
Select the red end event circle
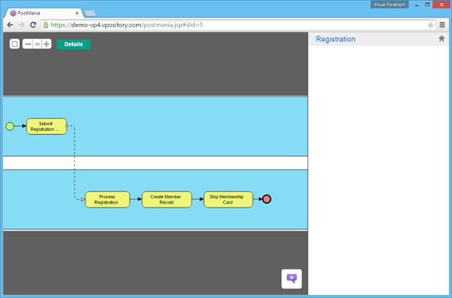tap(266, 199)
